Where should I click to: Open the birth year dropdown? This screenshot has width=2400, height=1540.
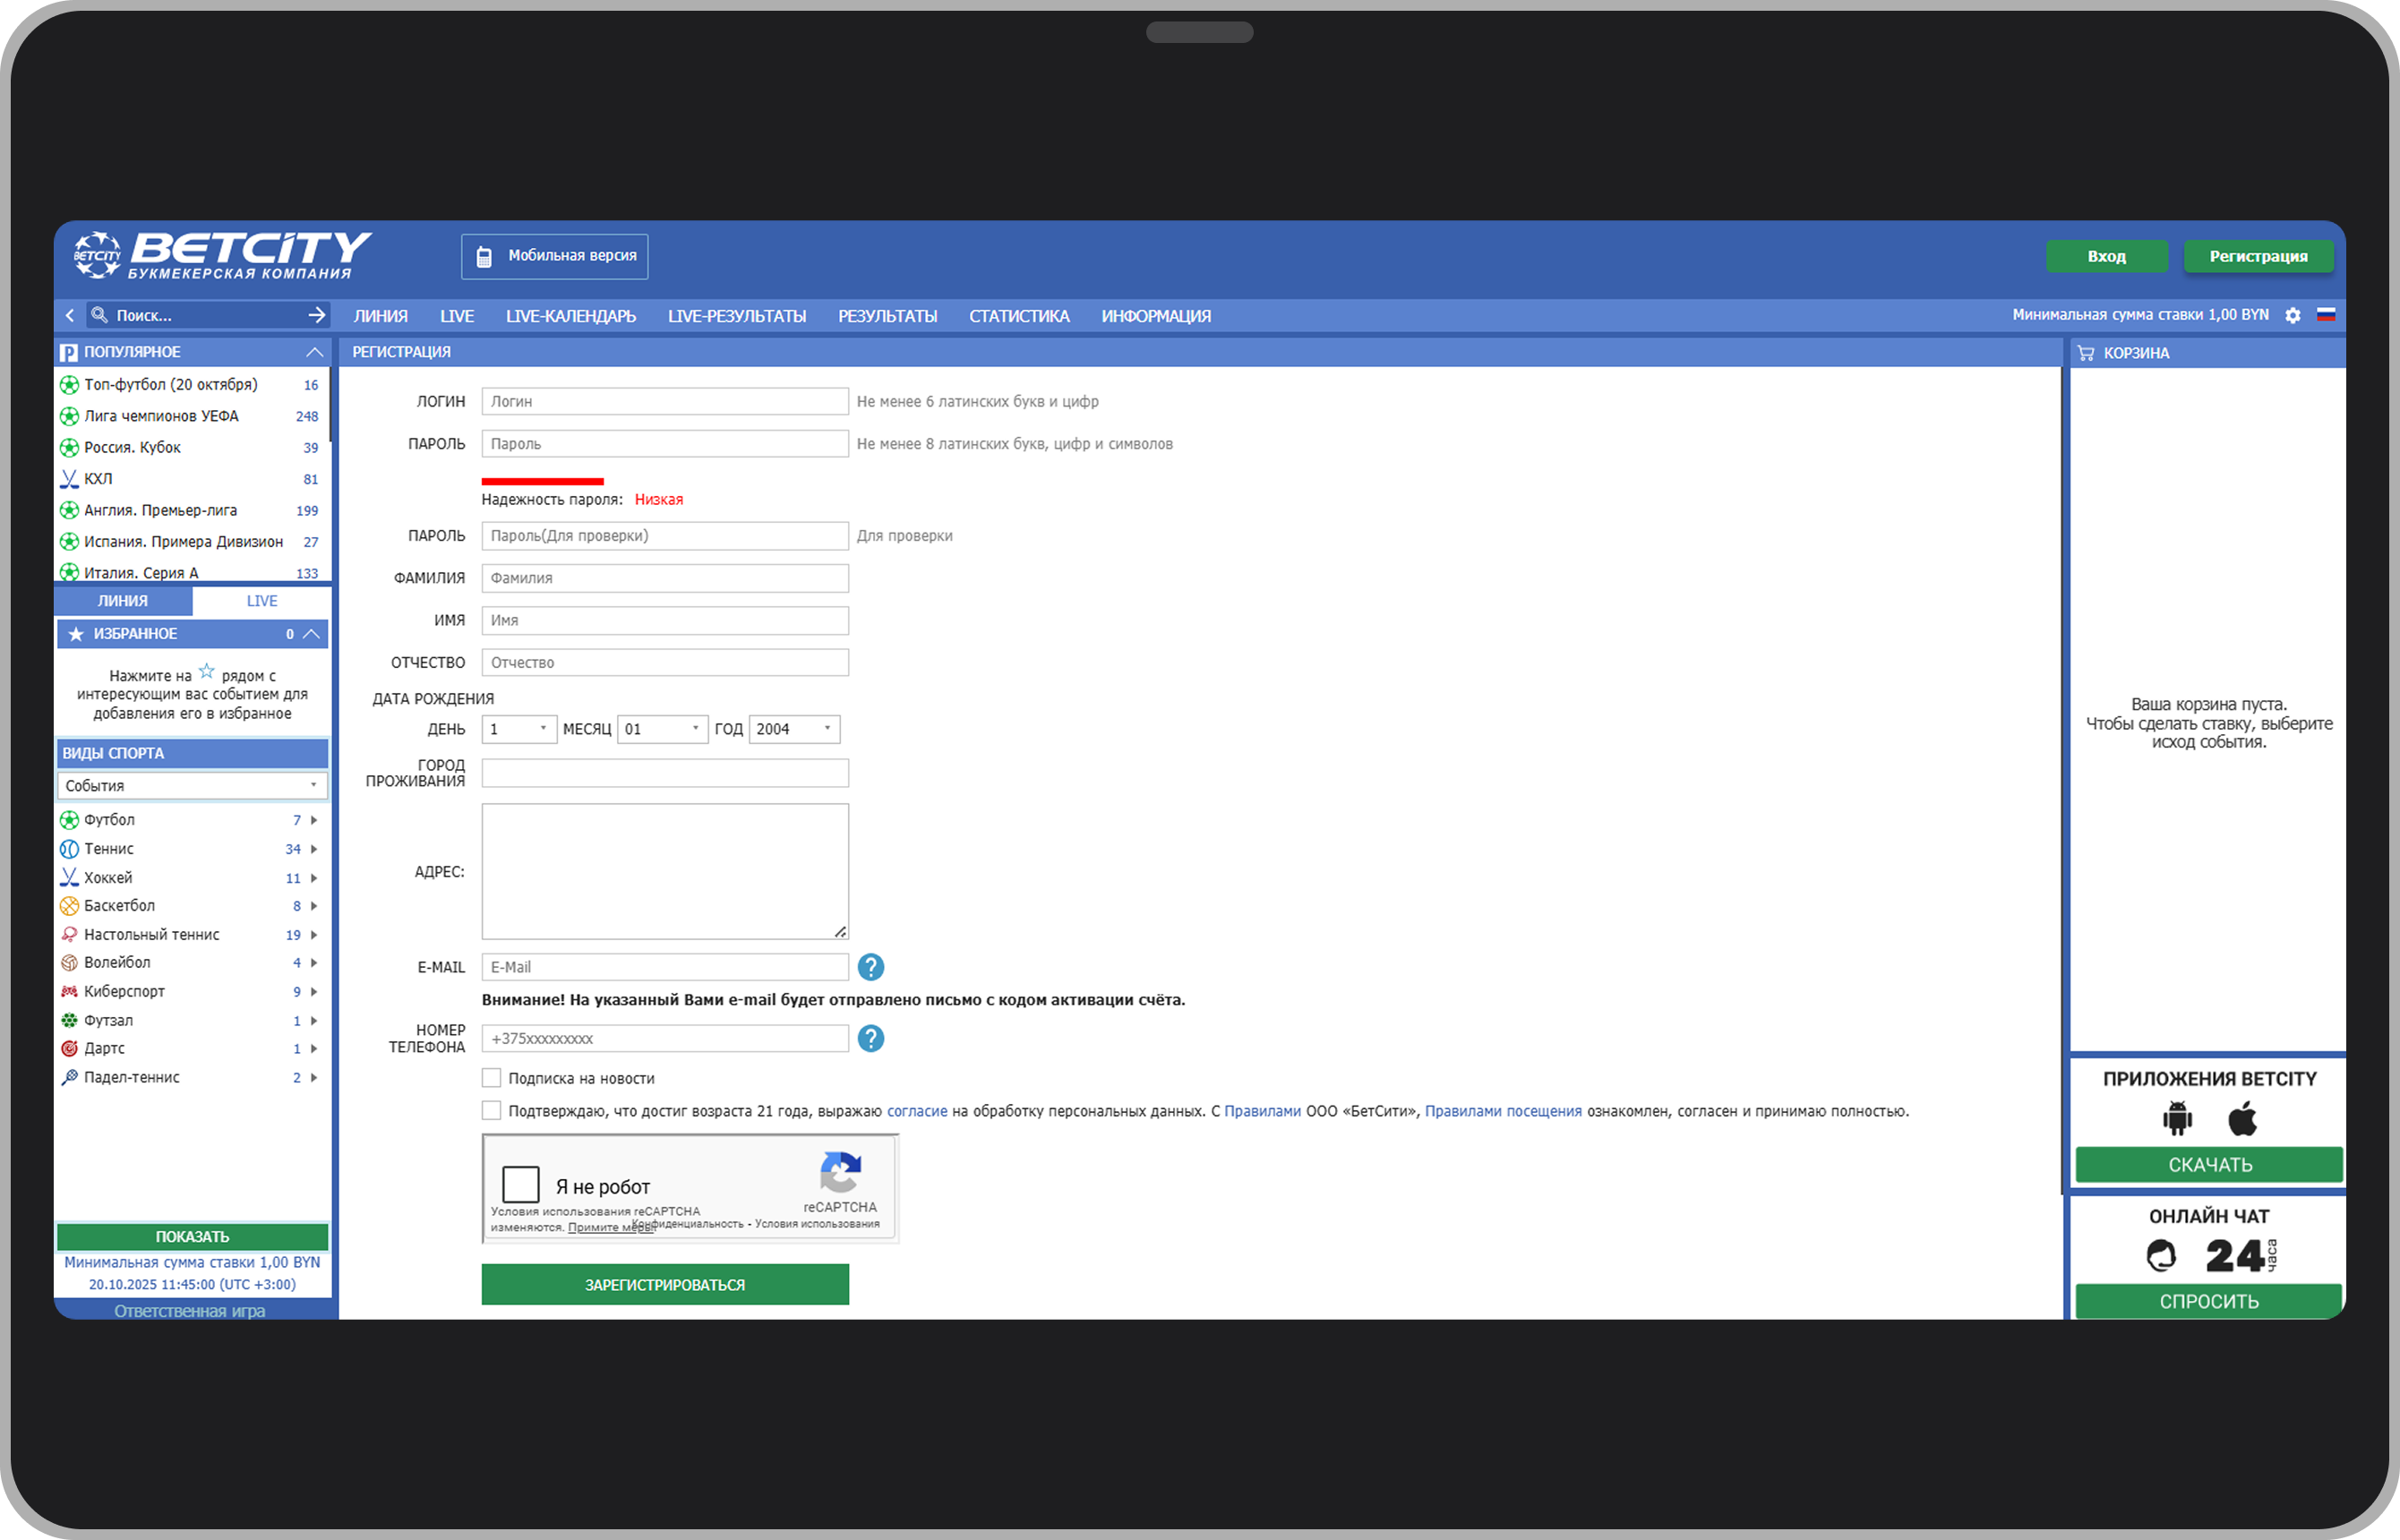794,729
